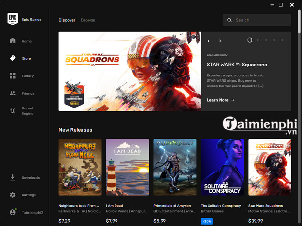Screen dimensions: 302x226
Task: Click Bithell Games publisher text
Action: pyautogui.click(x=212, y=211)
